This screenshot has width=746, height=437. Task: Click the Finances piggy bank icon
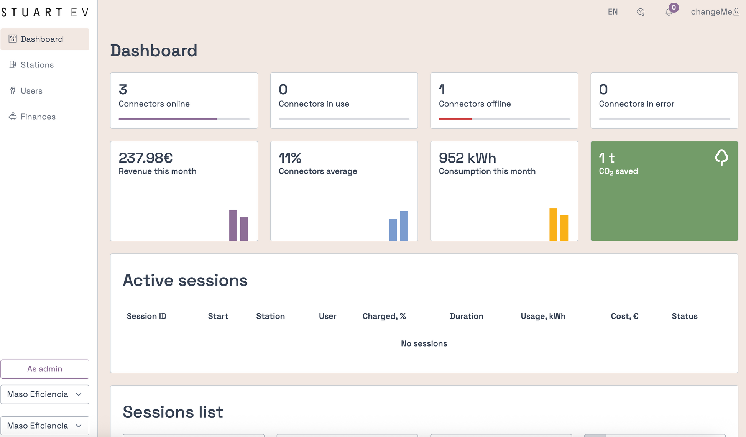[x=13, y=116]
